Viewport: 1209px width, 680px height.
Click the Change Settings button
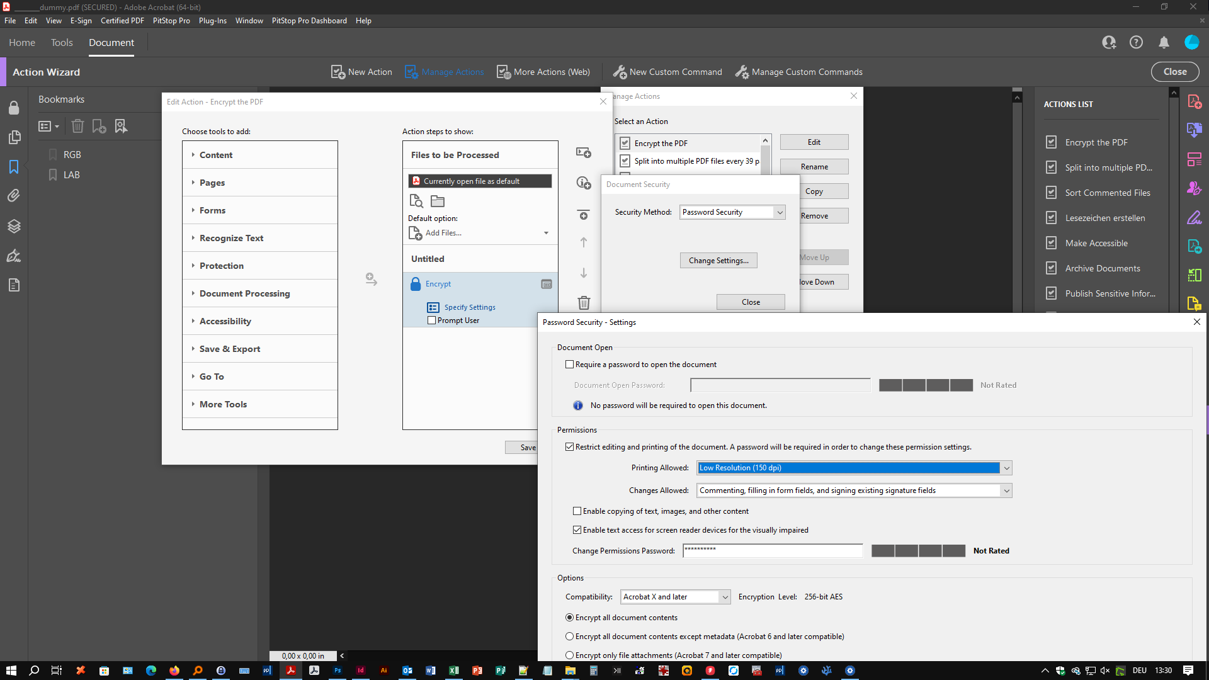[718, 261]
